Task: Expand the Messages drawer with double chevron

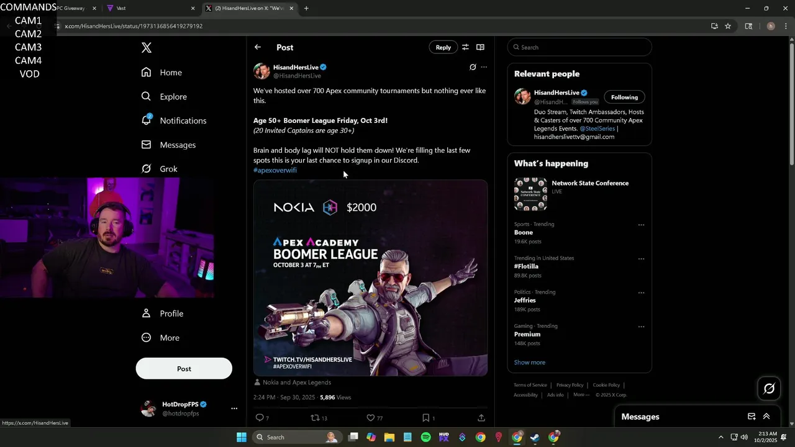Action: pos(766,417)
